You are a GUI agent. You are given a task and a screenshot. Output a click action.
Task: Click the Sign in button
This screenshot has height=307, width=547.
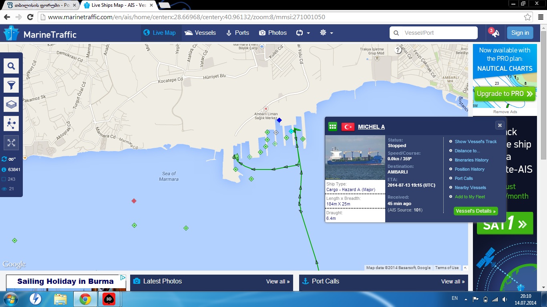point(520,33)
